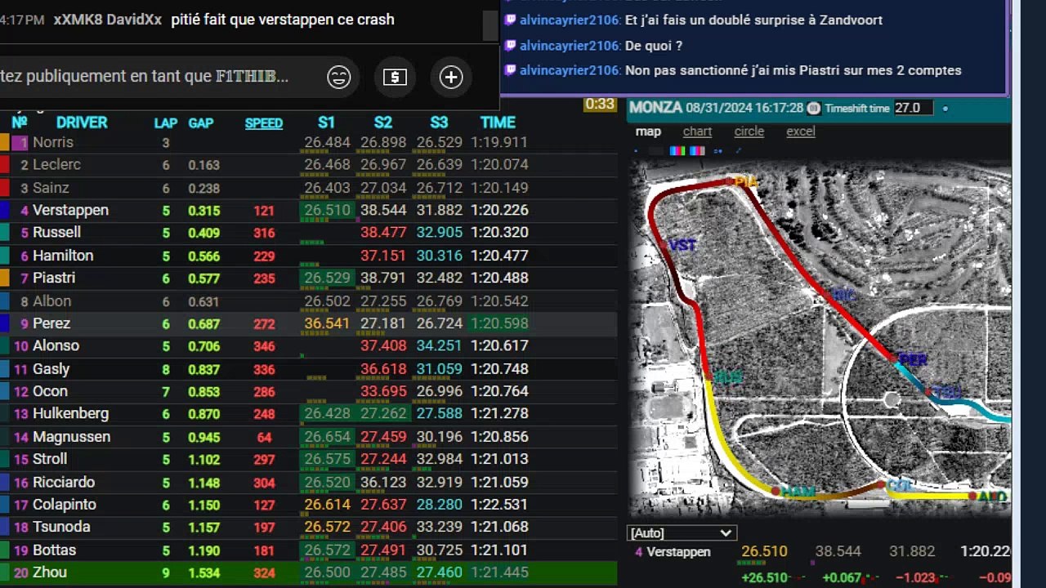Image resolution: width=1046 pixels, height=588 pixels.
Task: Select Piastri driver name
Action: 54,278
